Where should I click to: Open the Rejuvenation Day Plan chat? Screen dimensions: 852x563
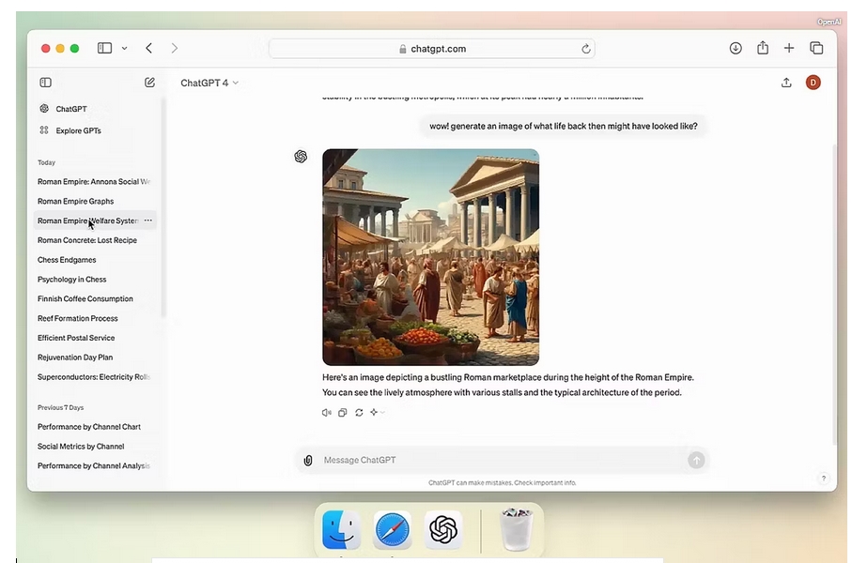point(75,358)
